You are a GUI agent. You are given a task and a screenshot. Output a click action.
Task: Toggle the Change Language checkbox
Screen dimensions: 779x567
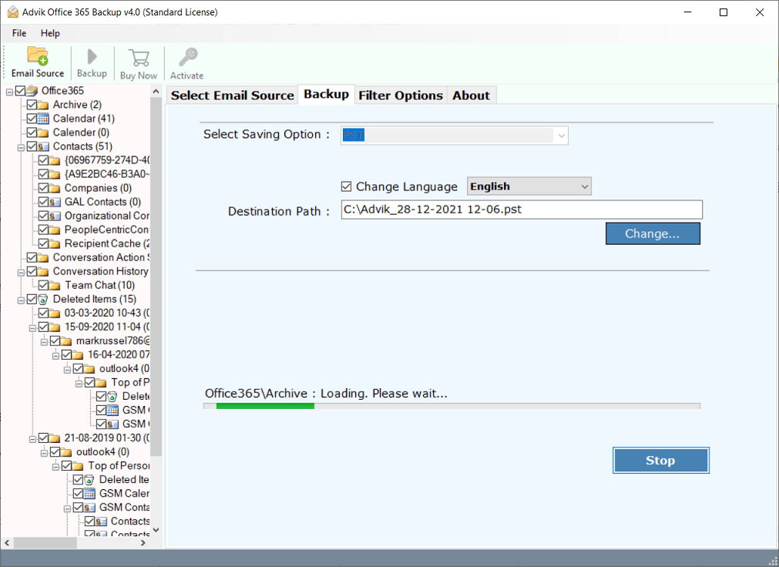pos(346,187)
